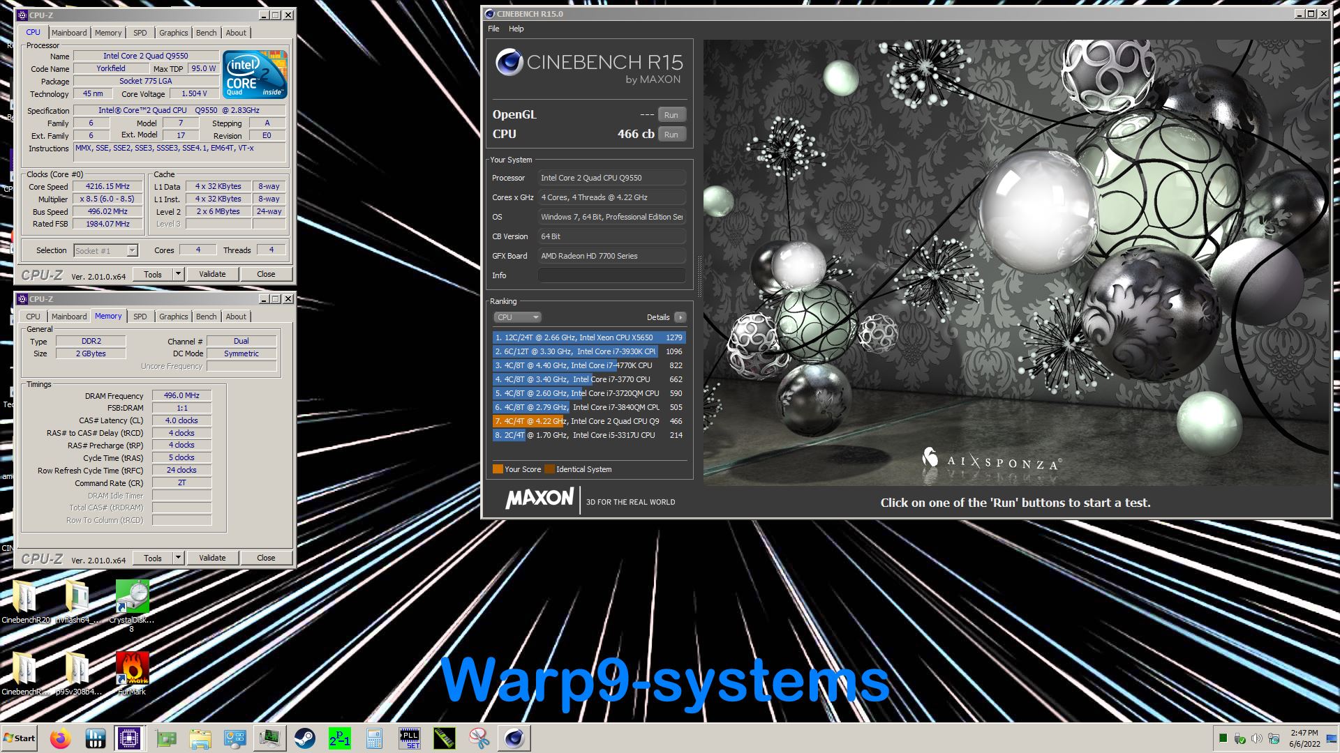The height and width of the screenshot is (753, 1340).
Task: Click Validate in bottom CPU-Z window
Action: pos(212,558)
